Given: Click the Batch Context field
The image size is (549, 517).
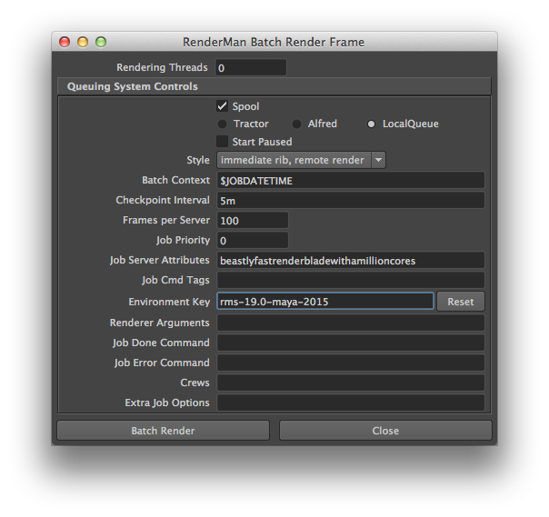Looking at the screenshot, I should tap(351, 181).
